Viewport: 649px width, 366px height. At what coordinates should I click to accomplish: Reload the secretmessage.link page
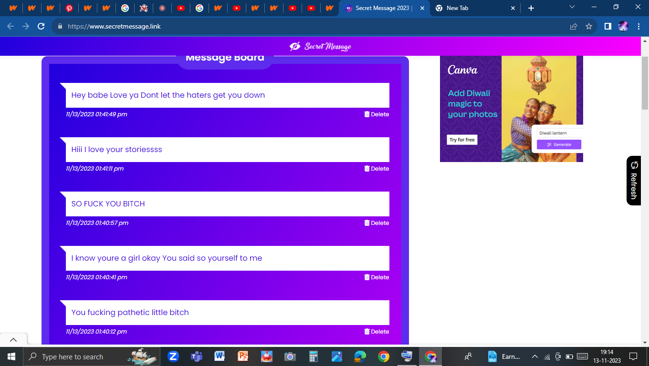click(x=41, y=26)
